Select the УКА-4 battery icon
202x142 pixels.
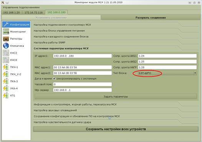pyautogui.click(x=6, y=88)
